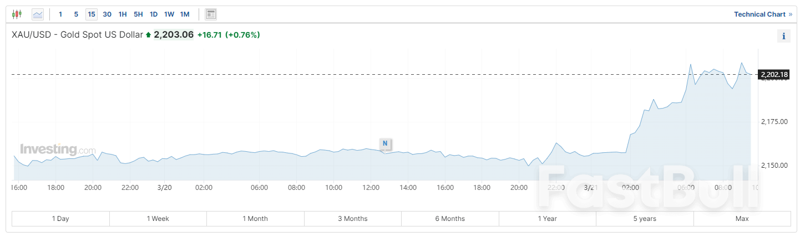Image resolution: width=805 pixels, height=237 pixels.
Task: Select the 1 minute interval
Action: [60, 14]
